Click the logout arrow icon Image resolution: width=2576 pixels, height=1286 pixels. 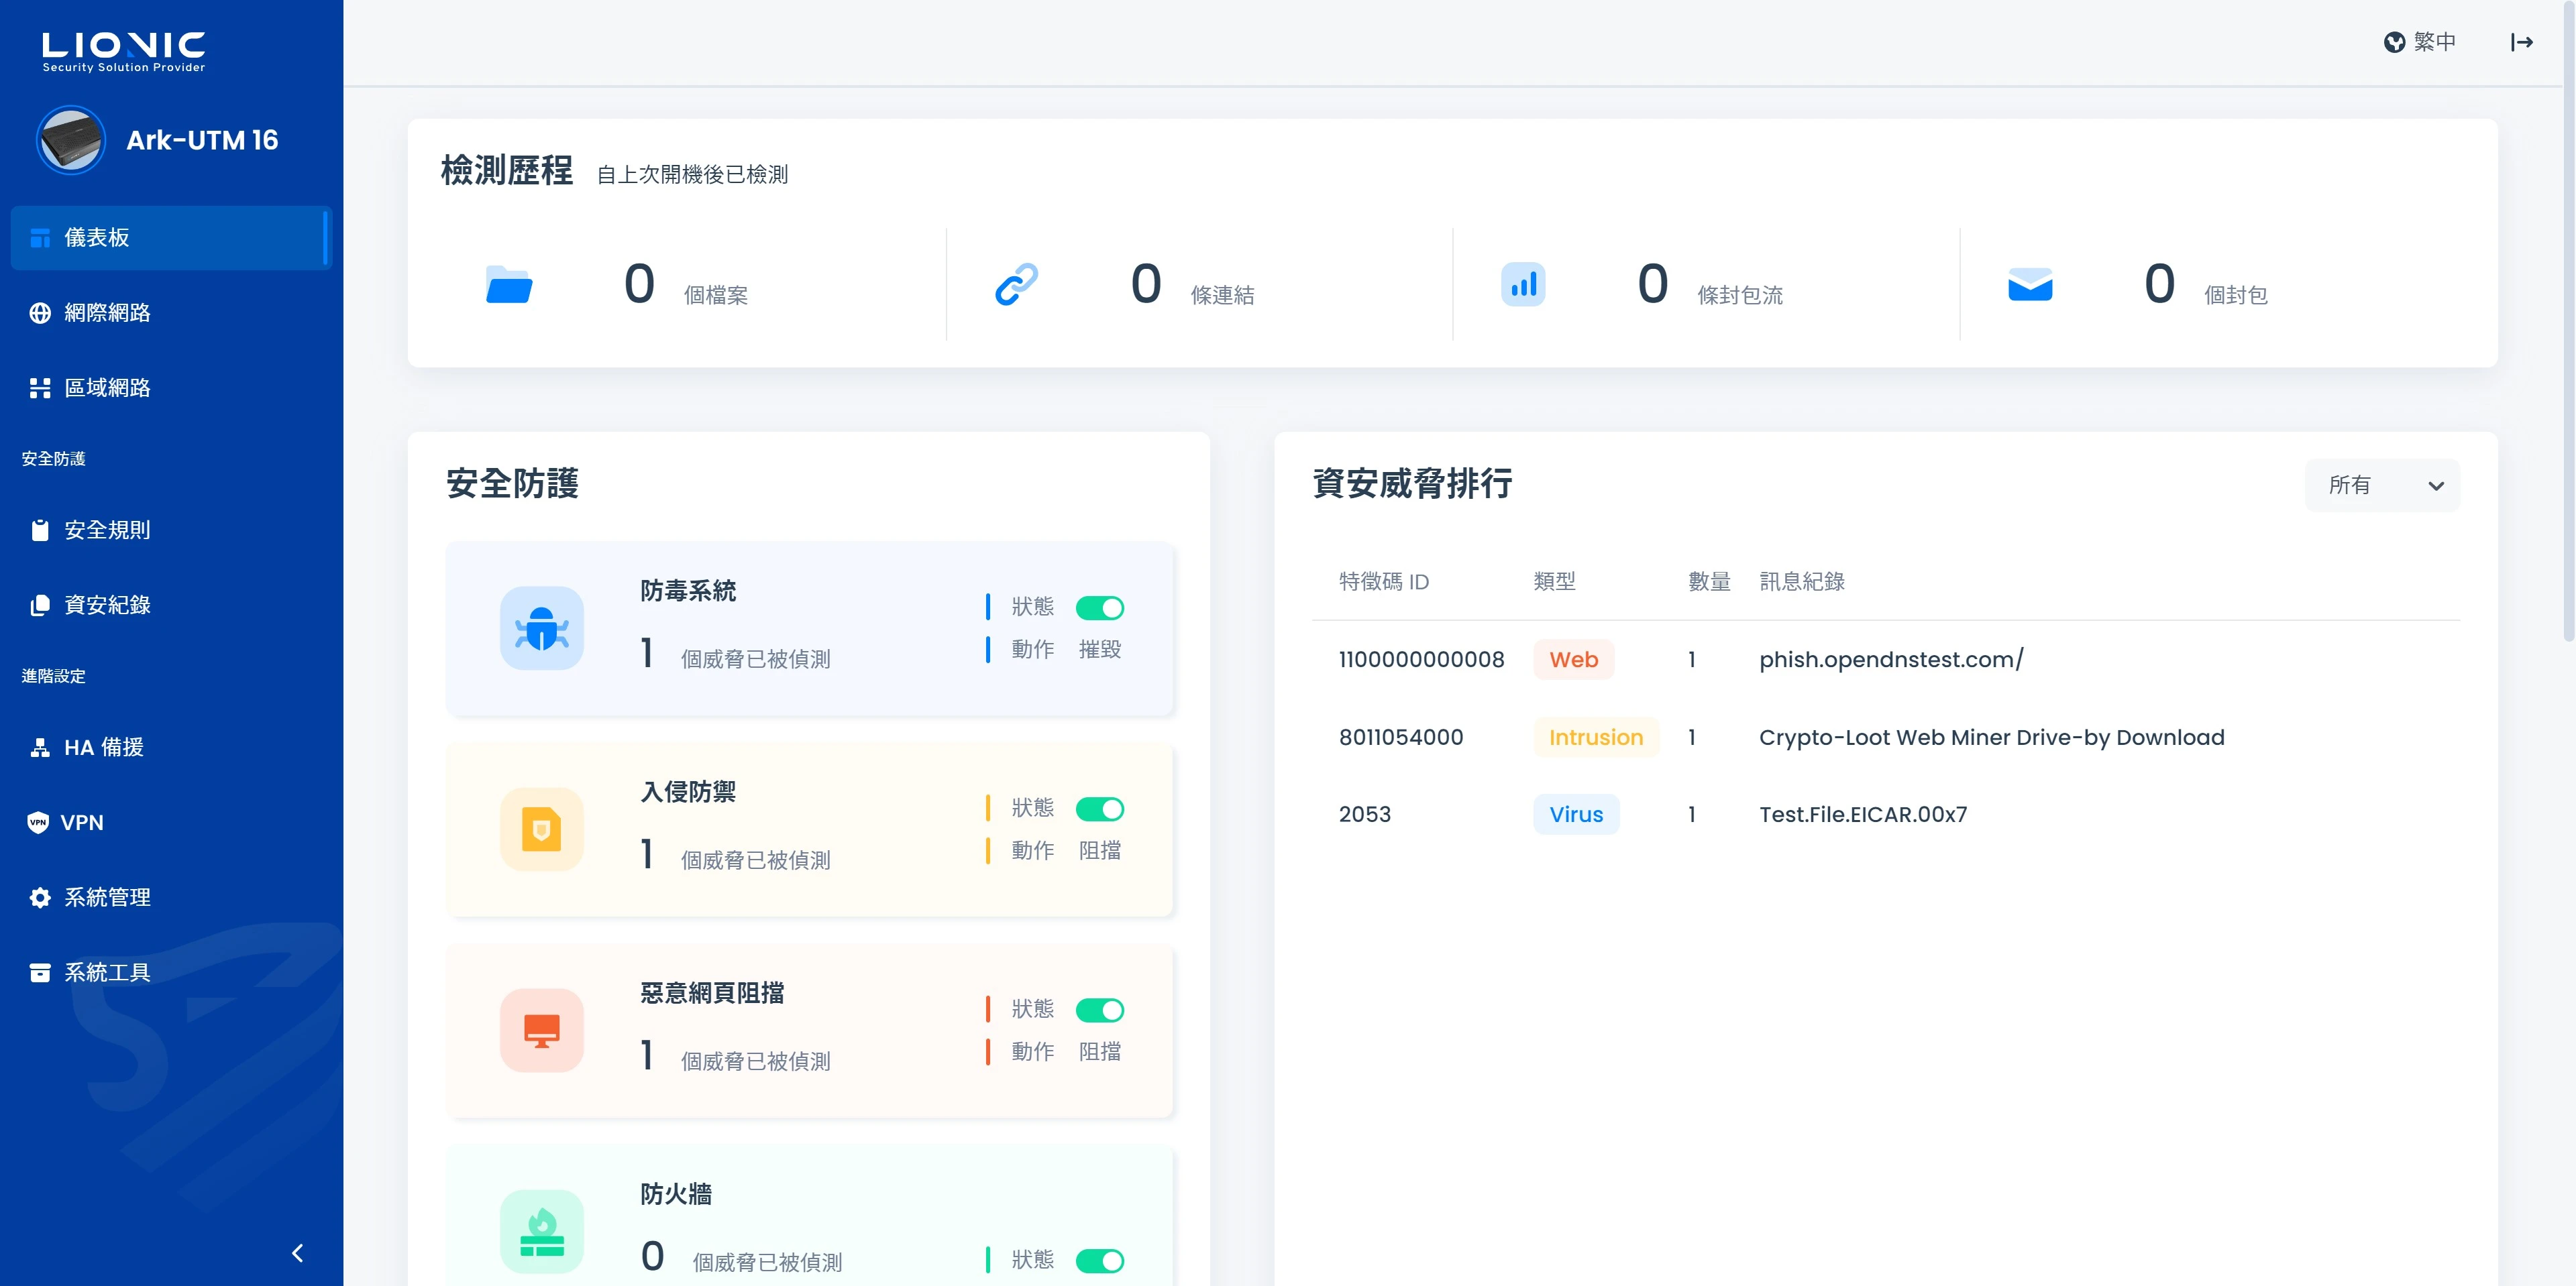click(2521, 42)
